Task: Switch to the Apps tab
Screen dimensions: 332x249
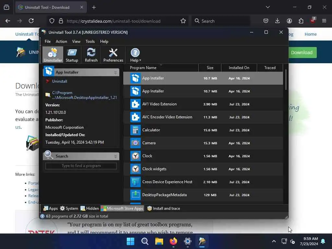Action: tap(51, 208)
